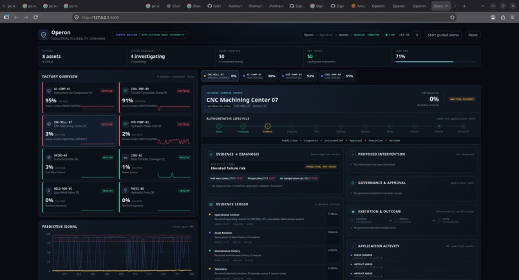Click the Evidence lifecycle step
519x280 pixels.
267,128
